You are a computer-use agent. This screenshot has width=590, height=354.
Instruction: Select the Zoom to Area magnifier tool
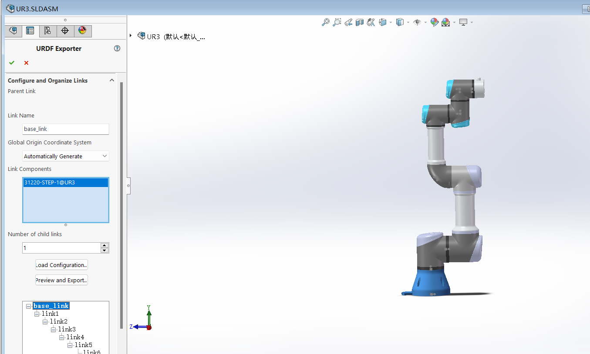[337, 22]
